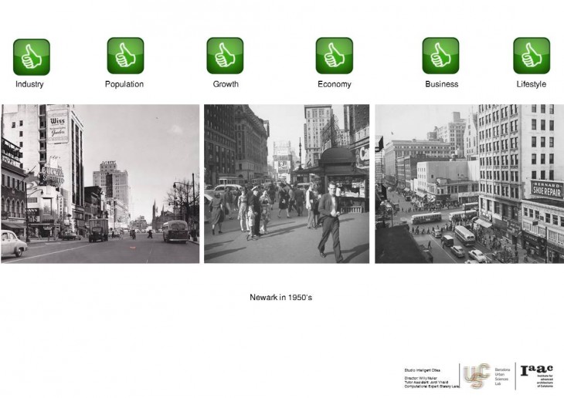Select the Business text label
Screen dimensions: 564x398
441,84
